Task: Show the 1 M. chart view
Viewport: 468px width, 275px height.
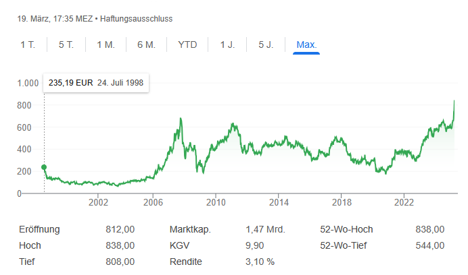Action: 106,45
